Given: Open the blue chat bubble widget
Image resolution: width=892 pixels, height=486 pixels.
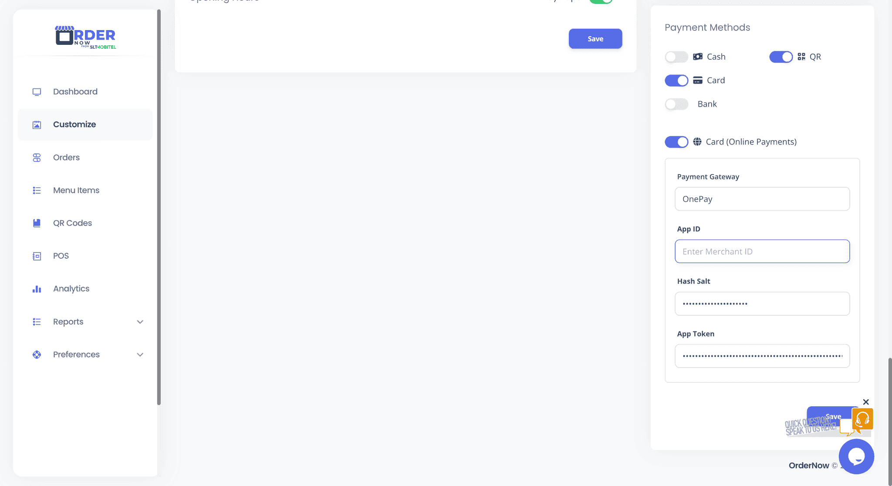Looking at the screenshot, I should pyautogui.click(x=856, y=456).
